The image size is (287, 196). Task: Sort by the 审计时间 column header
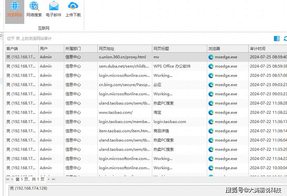coord(267,49)
